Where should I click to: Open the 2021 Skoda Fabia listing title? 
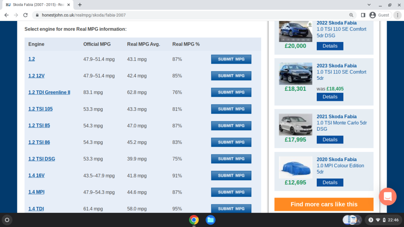(337, 117)
